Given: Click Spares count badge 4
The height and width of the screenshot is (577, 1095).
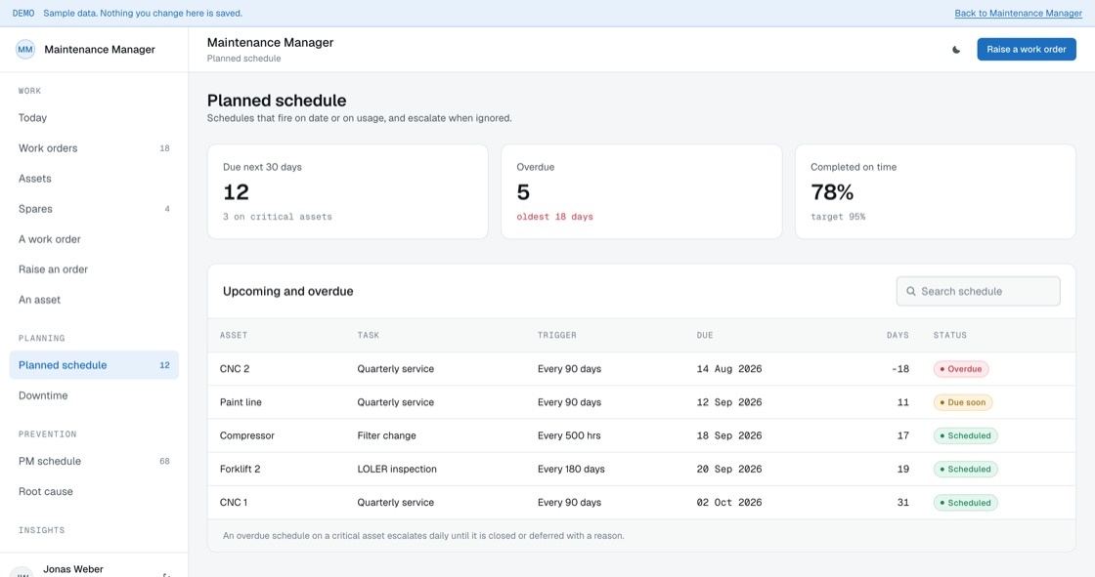Looking at the screenshot, I should [x=167, y=209].
